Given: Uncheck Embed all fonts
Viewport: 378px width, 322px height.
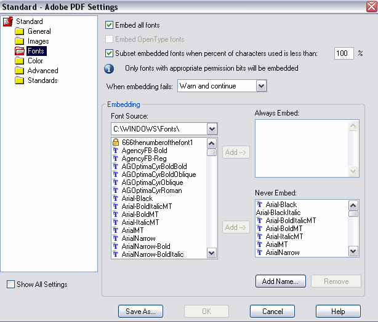Looking at the screenshot, I should tap(109, 25).
